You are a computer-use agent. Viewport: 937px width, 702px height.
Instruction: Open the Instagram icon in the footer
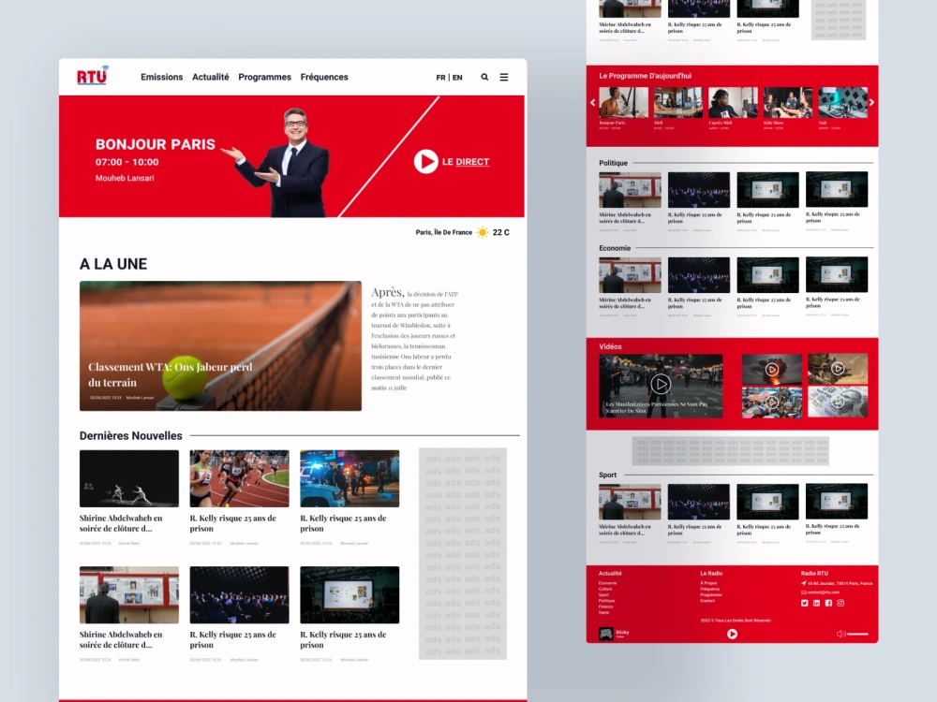pos(840,603)
